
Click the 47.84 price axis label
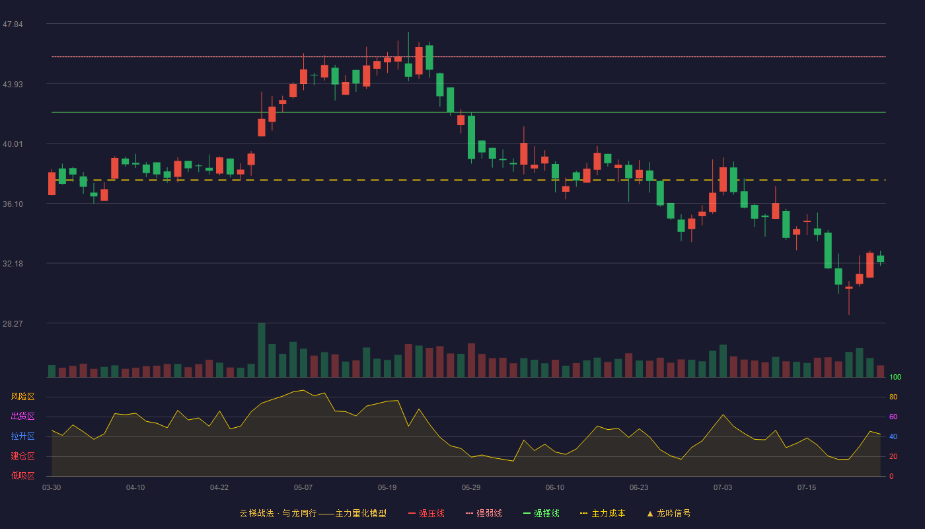tap(13, 24)
